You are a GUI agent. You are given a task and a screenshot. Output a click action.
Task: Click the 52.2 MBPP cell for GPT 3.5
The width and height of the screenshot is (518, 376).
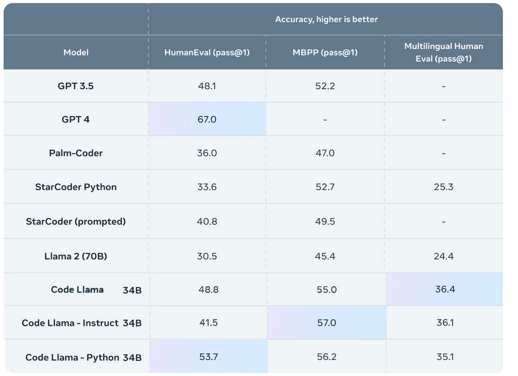325,86
